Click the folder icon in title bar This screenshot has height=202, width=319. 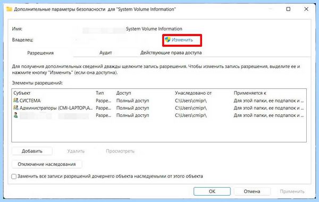(x=9, y=9)
